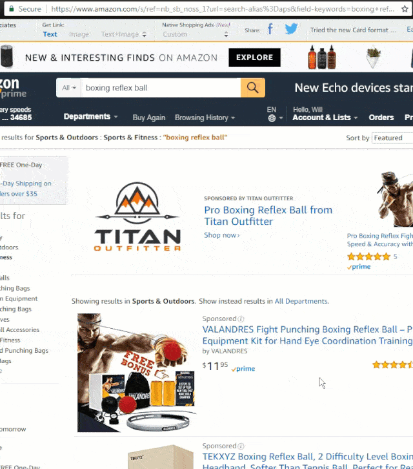Click the Sponsored info icon for TEKXYZ
The image size is (413, 469).
[x=241, y=446]
